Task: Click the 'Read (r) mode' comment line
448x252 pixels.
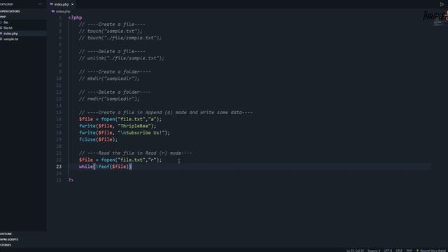Action: [x=135, y=153]
